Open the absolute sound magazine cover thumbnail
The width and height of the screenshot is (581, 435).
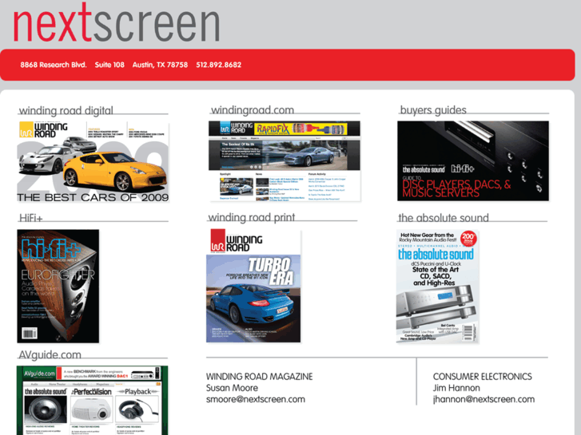pos(438,287)
